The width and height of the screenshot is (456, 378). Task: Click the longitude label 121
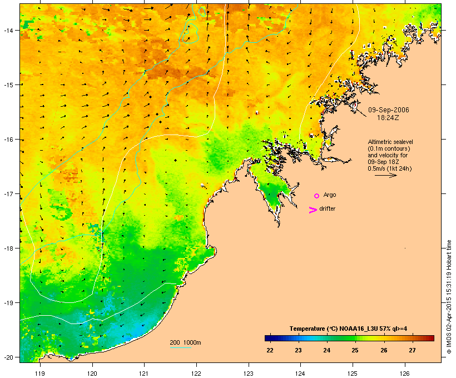[x=144, y=374]
